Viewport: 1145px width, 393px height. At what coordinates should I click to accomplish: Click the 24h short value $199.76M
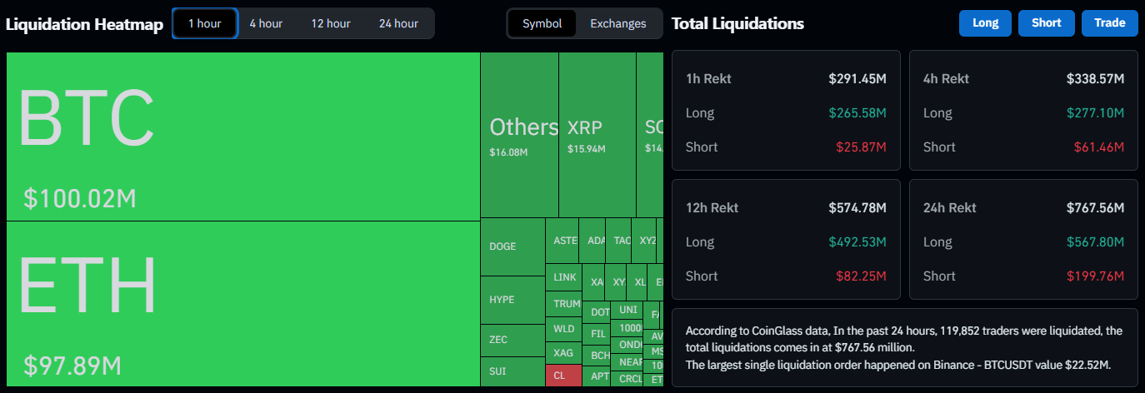(1095, 276)
